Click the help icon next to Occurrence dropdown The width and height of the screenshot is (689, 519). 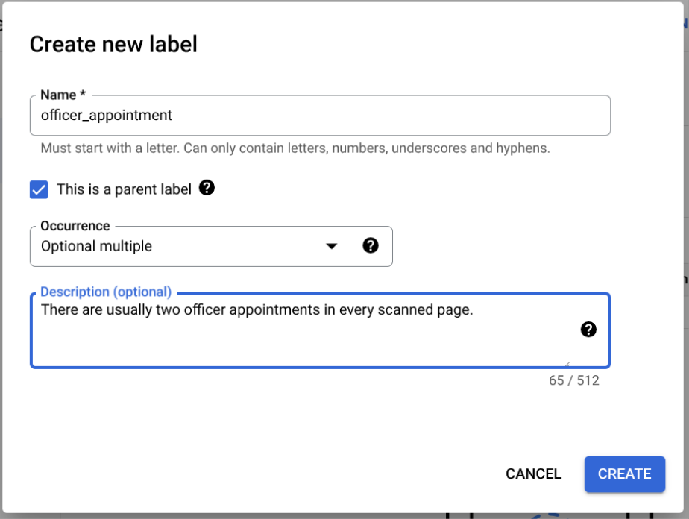tap(371, 245)
